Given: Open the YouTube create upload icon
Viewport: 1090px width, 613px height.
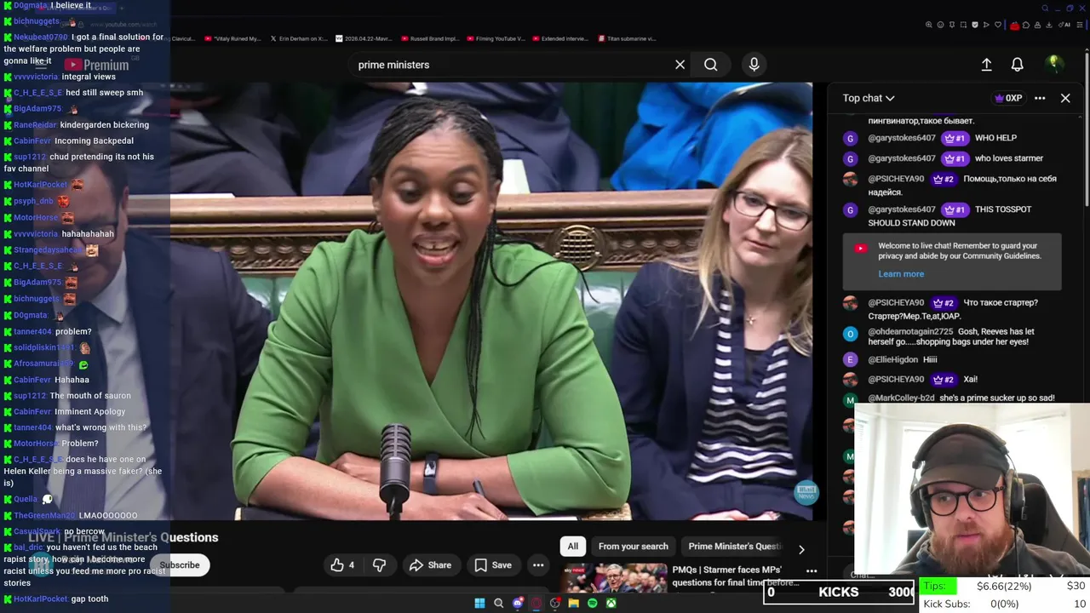Looking at the screenshot, I should point(986,65).
